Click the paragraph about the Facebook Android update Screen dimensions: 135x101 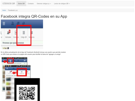pos(33,53)
